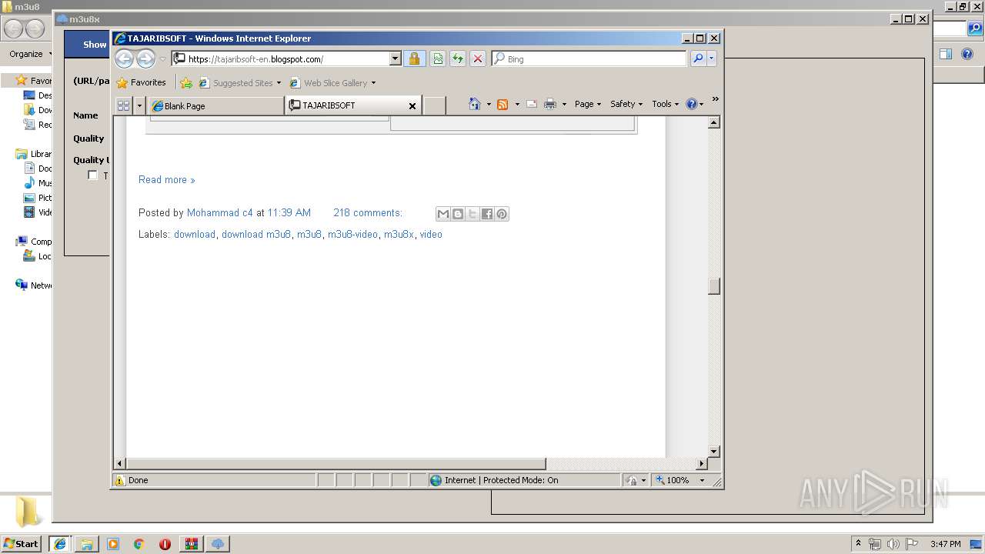The height and width of the screenshot is (554, 985).
Task: Run the Bing search magnifier
Action: pyautogui.click(x=697, y=58)
